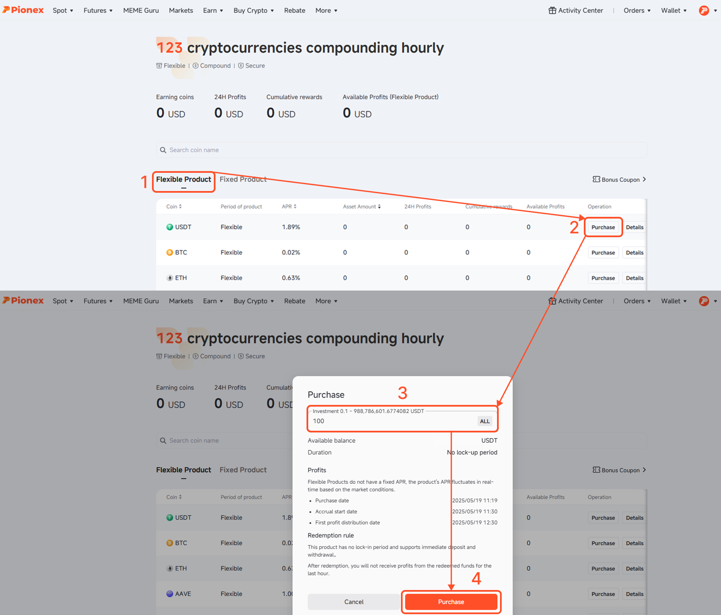Open Rebate on the bright page
721x615 pixels.
tap(295, 11)
